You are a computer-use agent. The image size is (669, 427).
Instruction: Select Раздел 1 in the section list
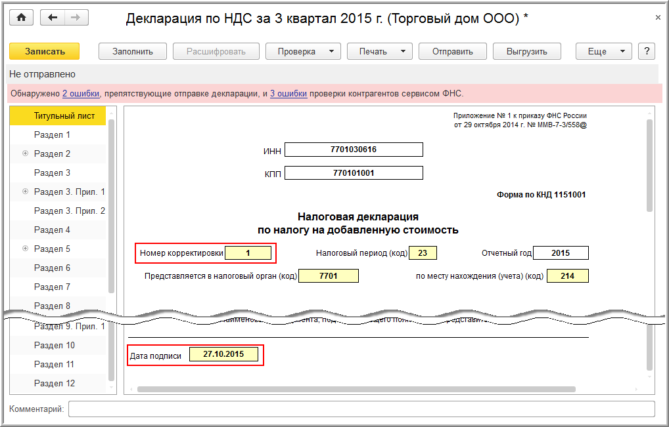58,135
